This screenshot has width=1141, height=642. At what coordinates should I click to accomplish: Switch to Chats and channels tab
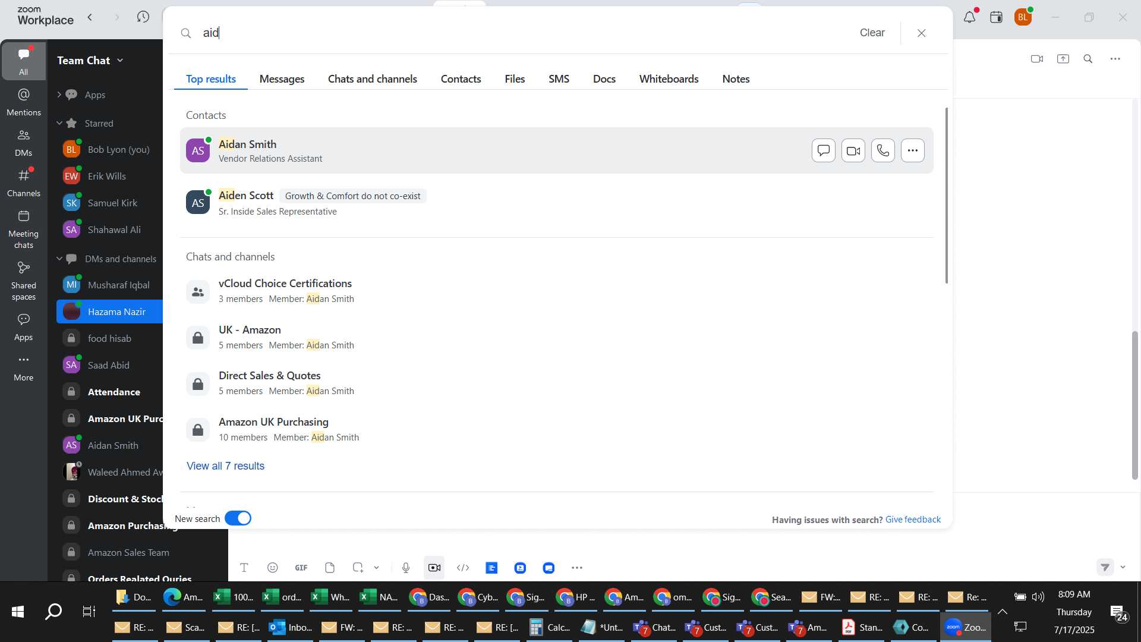[372, 79]
